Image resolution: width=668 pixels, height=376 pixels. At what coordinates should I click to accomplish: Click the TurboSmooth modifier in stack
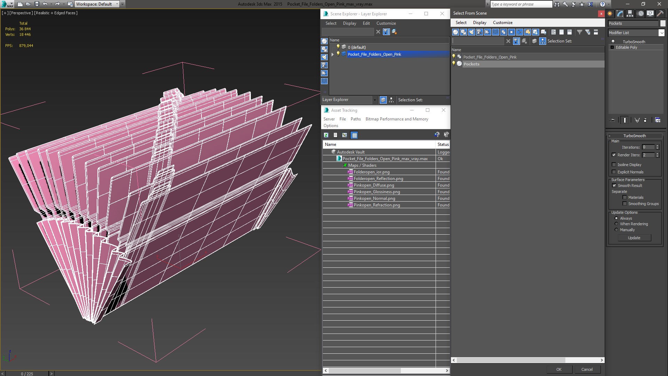click(x=635, y=42)
